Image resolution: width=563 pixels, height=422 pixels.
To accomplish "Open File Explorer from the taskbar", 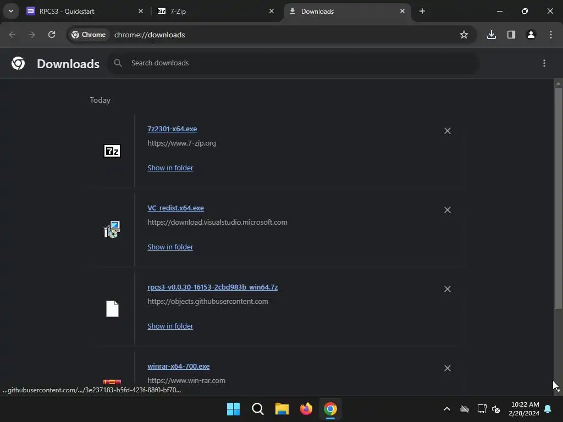I will [x=282, y=409].
